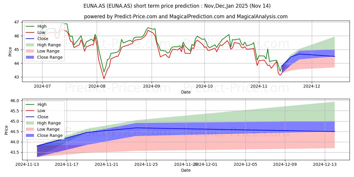Viewport: 354px width, 177px height.
Task: Click High label in bottom chart legend
Action: [x=42, y=104]
